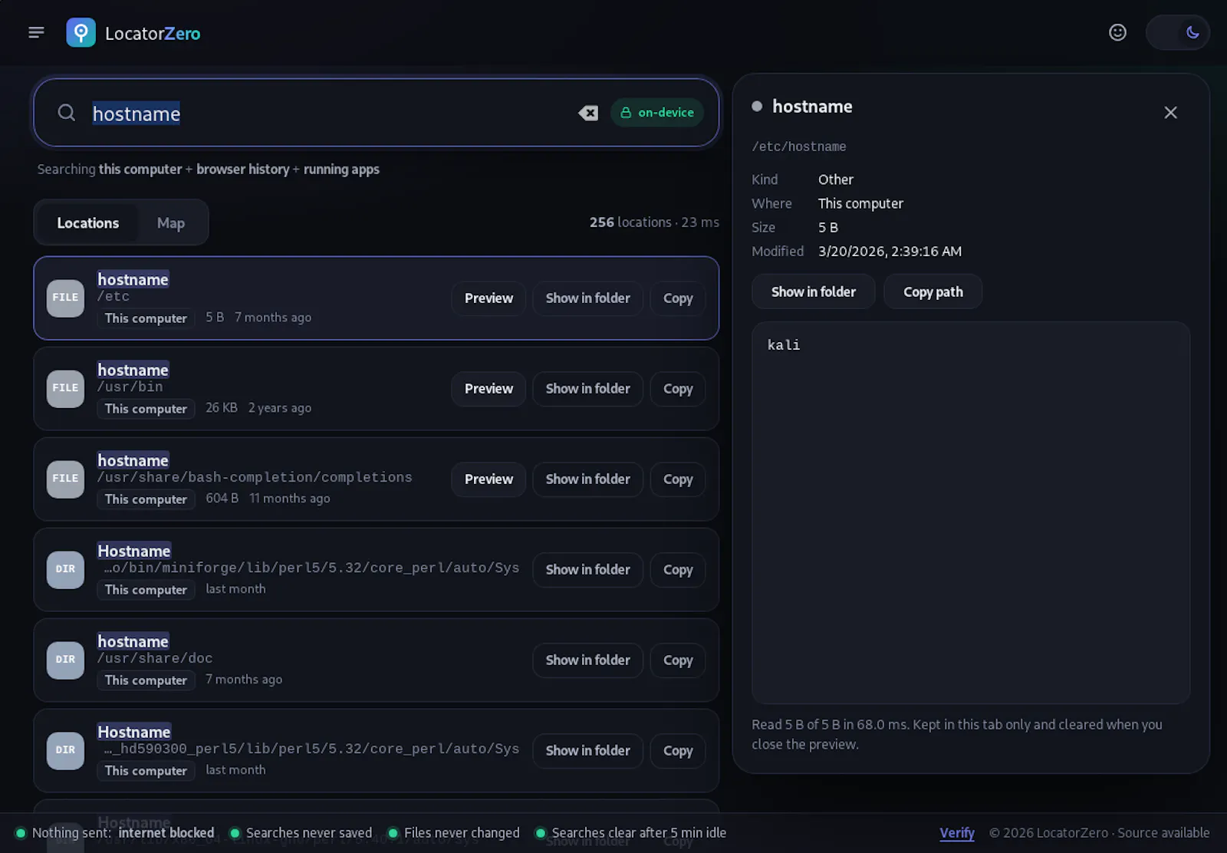The height and width of the screenshot is (853, 1227).
Task: Clear the search with backspace icon
Action: pos(588,113)
